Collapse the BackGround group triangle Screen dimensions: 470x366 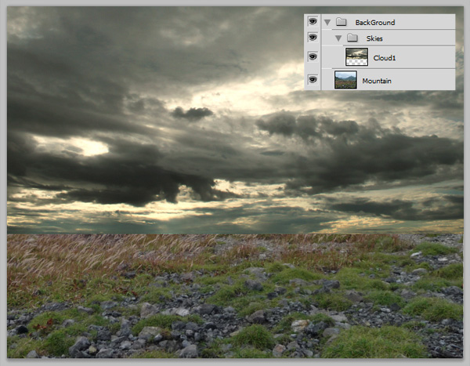[x=327, y=22]
